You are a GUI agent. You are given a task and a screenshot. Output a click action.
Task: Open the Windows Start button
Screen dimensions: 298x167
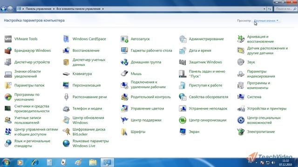[6, 162]
